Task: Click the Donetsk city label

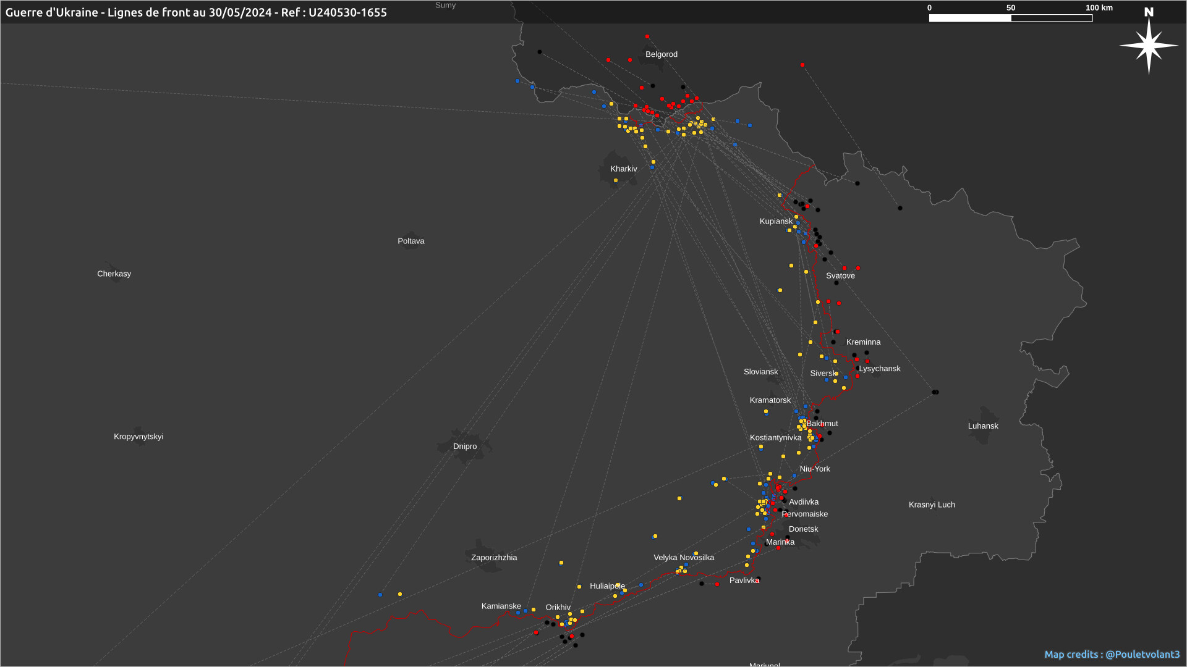Action: 803,529
